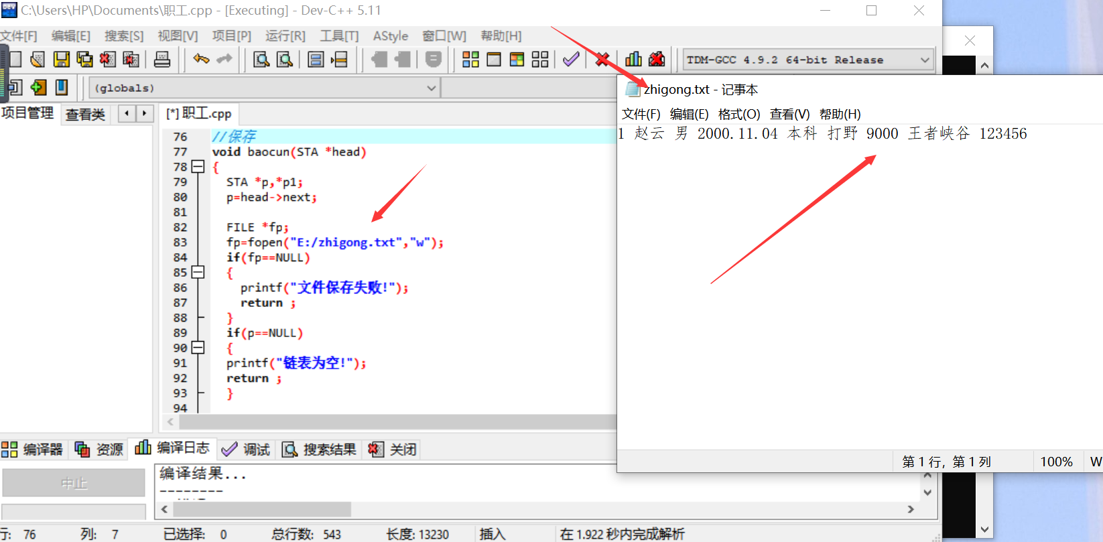Viewport: 1103px width, 542px height.
Task: Open Notepad's 查看(V) menu
Action: point(789,114)
